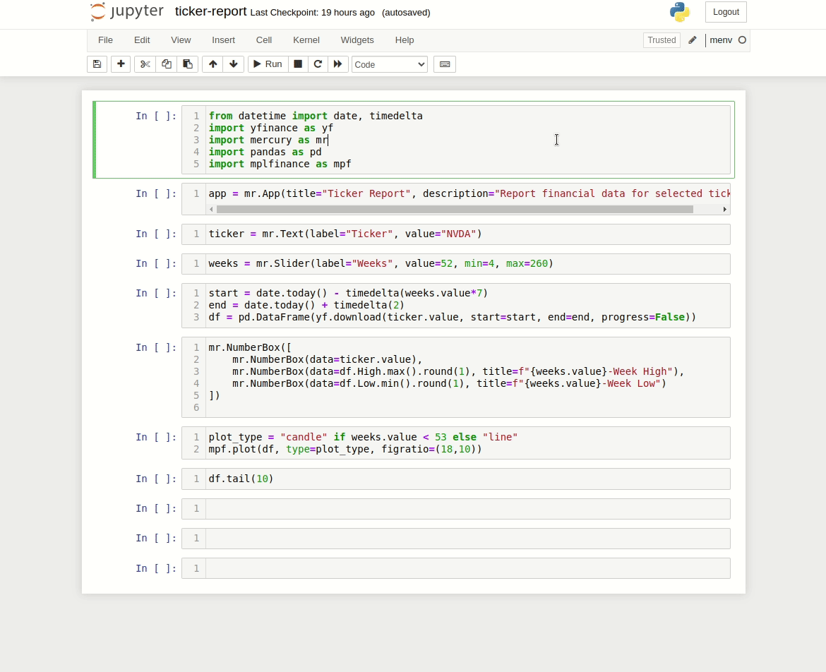The width and height of the screenshot is (826, 672).
Task: Restart kernel and run all cells
Action: [338, 64]
